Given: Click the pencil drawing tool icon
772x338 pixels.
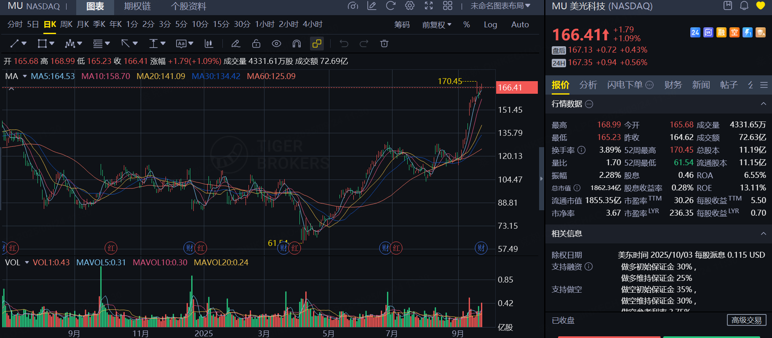Looking at the screenshot, I should (235, 44).
